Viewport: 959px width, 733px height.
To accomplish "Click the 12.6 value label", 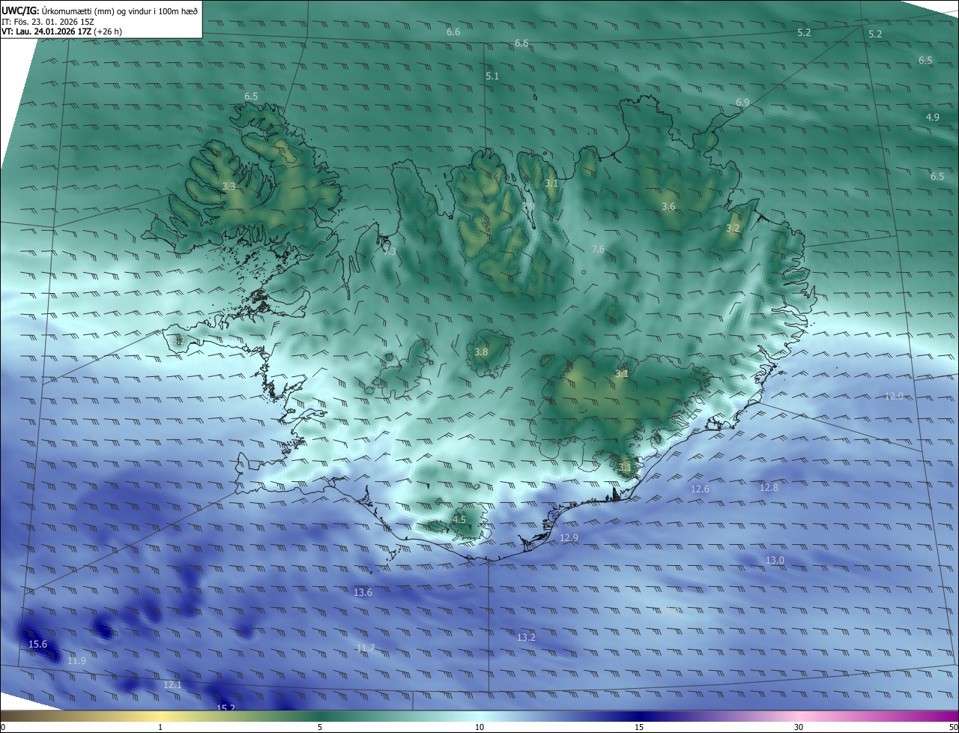I will tap(700, 489).
